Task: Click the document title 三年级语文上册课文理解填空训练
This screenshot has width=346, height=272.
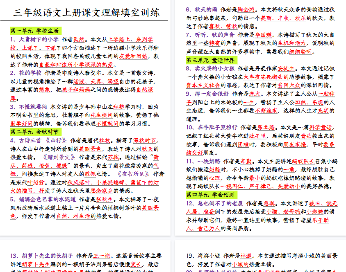Action: click(86, 12)
